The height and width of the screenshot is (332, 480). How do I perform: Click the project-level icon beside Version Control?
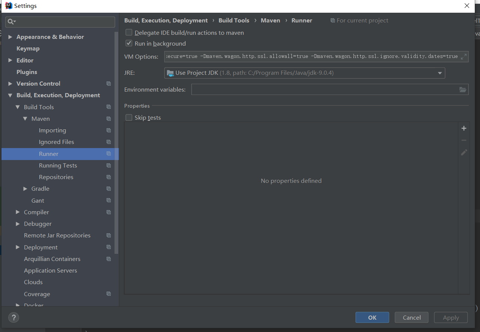click(x=108, y=84)
